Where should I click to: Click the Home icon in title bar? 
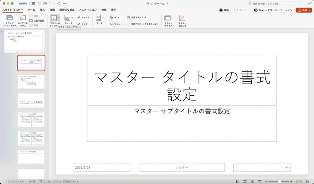[40, 3]
